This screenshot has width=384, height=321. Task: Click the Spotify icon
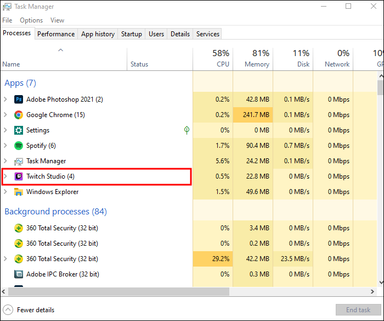[18, 146]
